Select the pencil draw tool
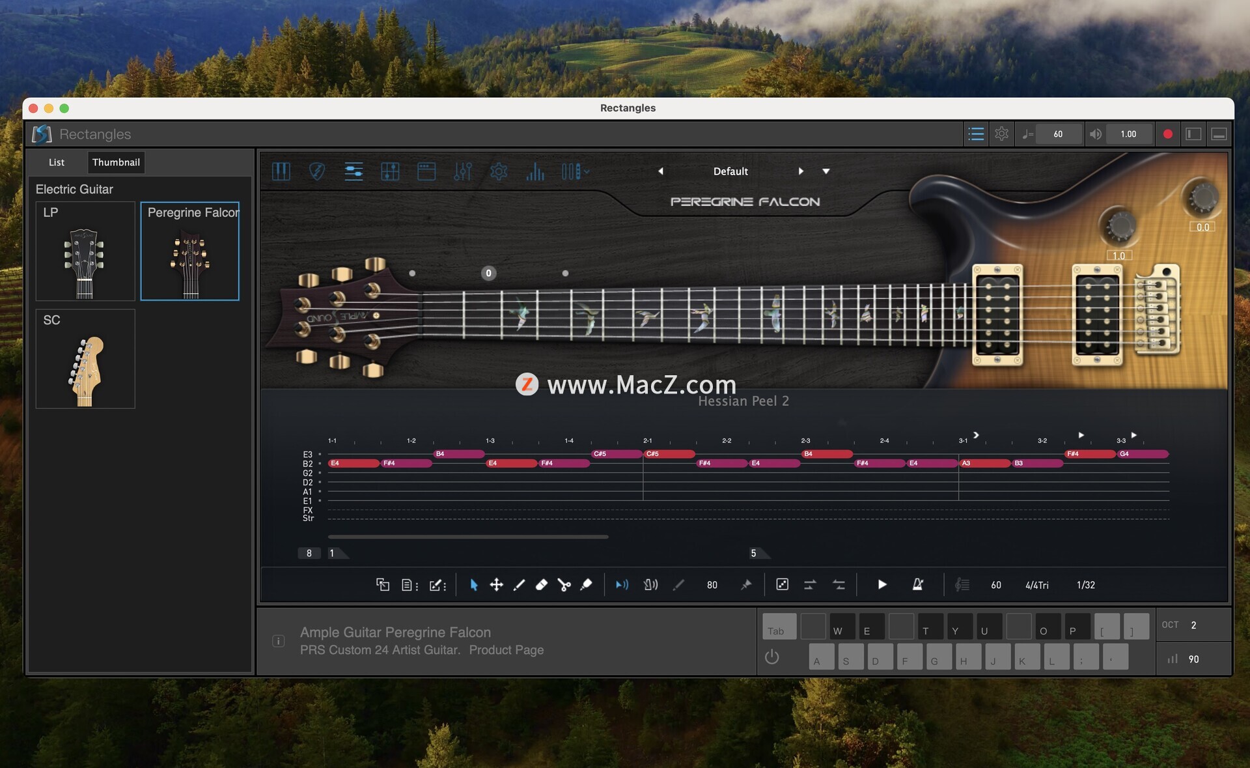1250x768 pixels. [519, 585]
